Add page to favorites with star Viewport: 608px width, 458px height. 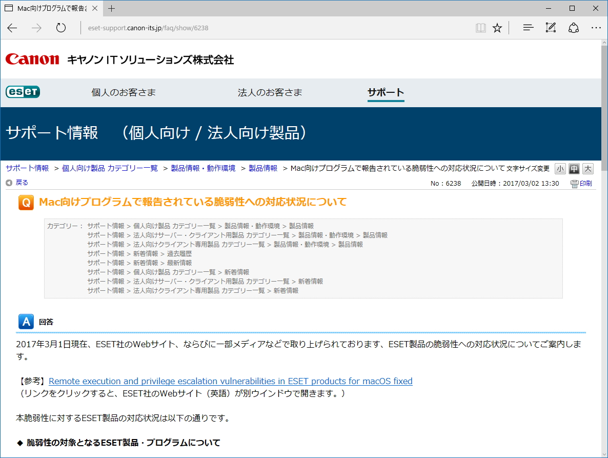coord(497,28)
